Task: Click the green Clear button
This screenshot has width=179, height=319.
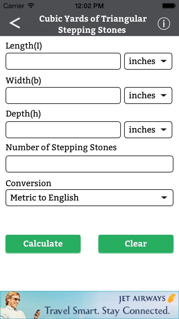Action: pyautogui.click(x=136, y=243)
